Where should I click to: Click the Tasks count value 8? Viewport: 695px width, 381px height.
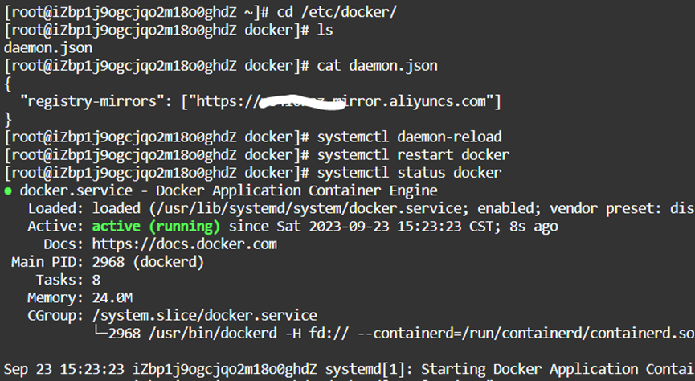96,279
